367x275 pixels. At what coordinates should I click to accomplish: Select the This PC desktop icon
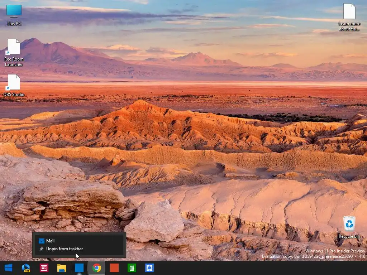click(14, 15)
